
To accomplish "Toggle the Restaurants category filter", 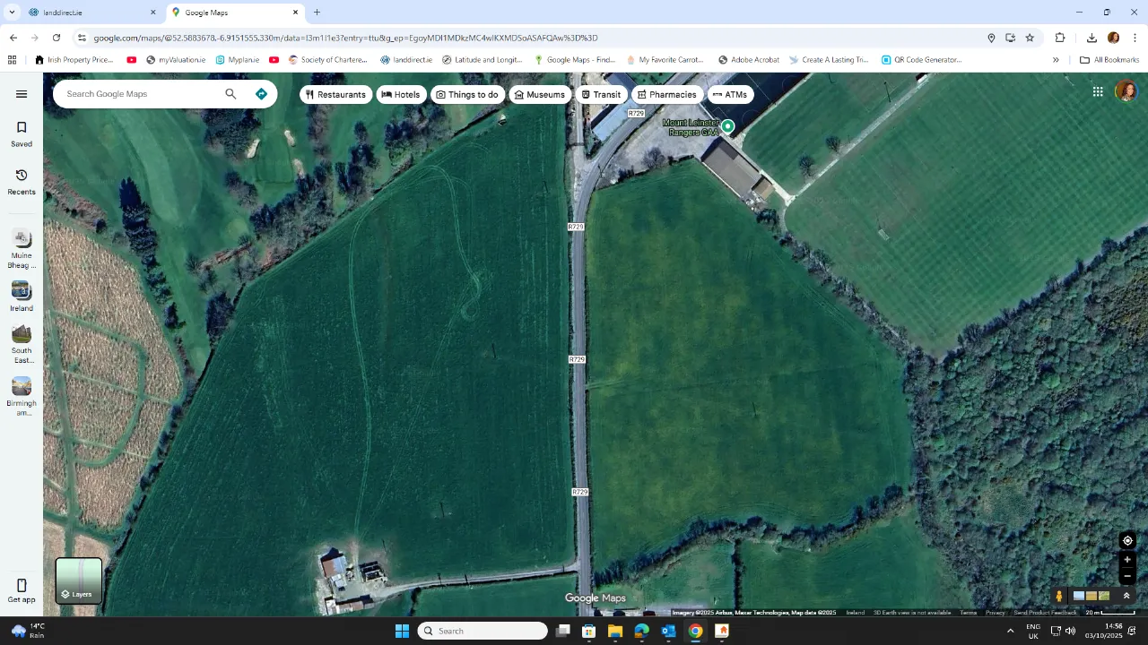I will (335, 94).
